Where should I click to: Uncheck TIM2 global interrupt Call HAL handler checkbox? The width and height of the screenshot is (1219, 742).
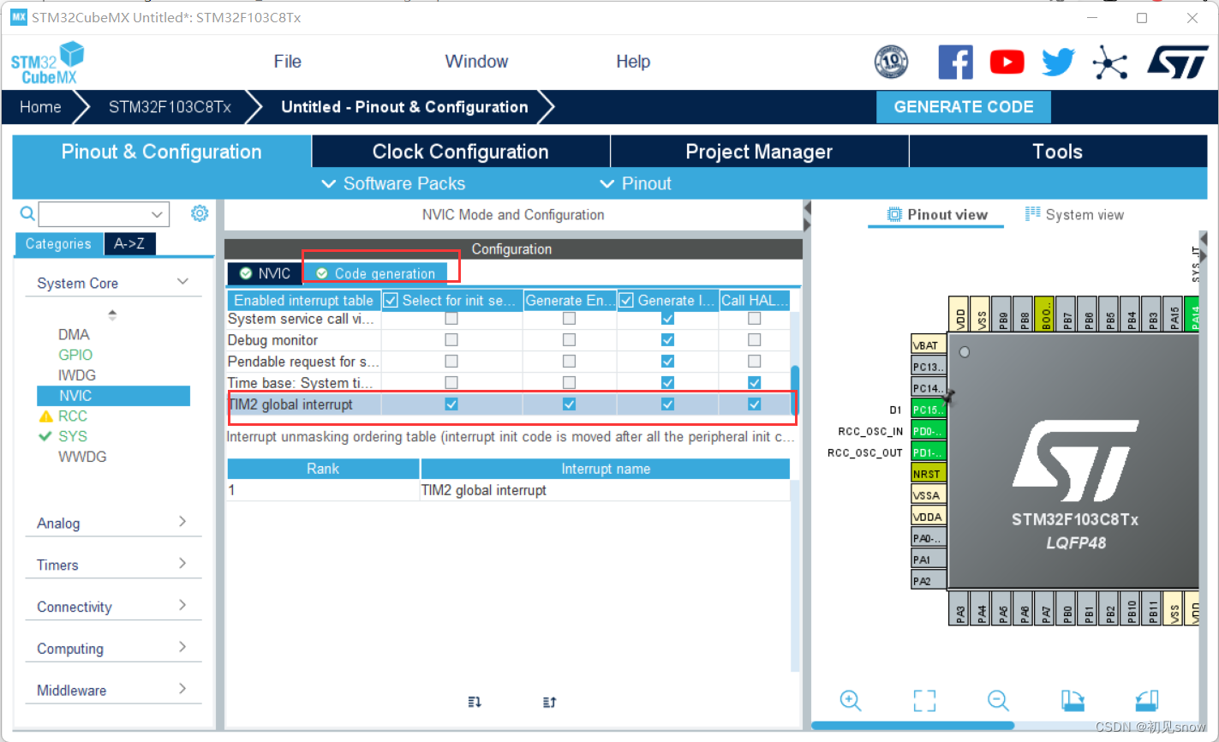[754, 404]
